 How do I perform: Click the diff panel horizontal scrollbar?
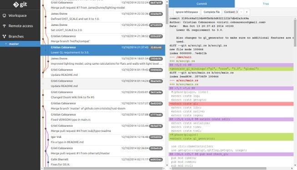[218, 168]
